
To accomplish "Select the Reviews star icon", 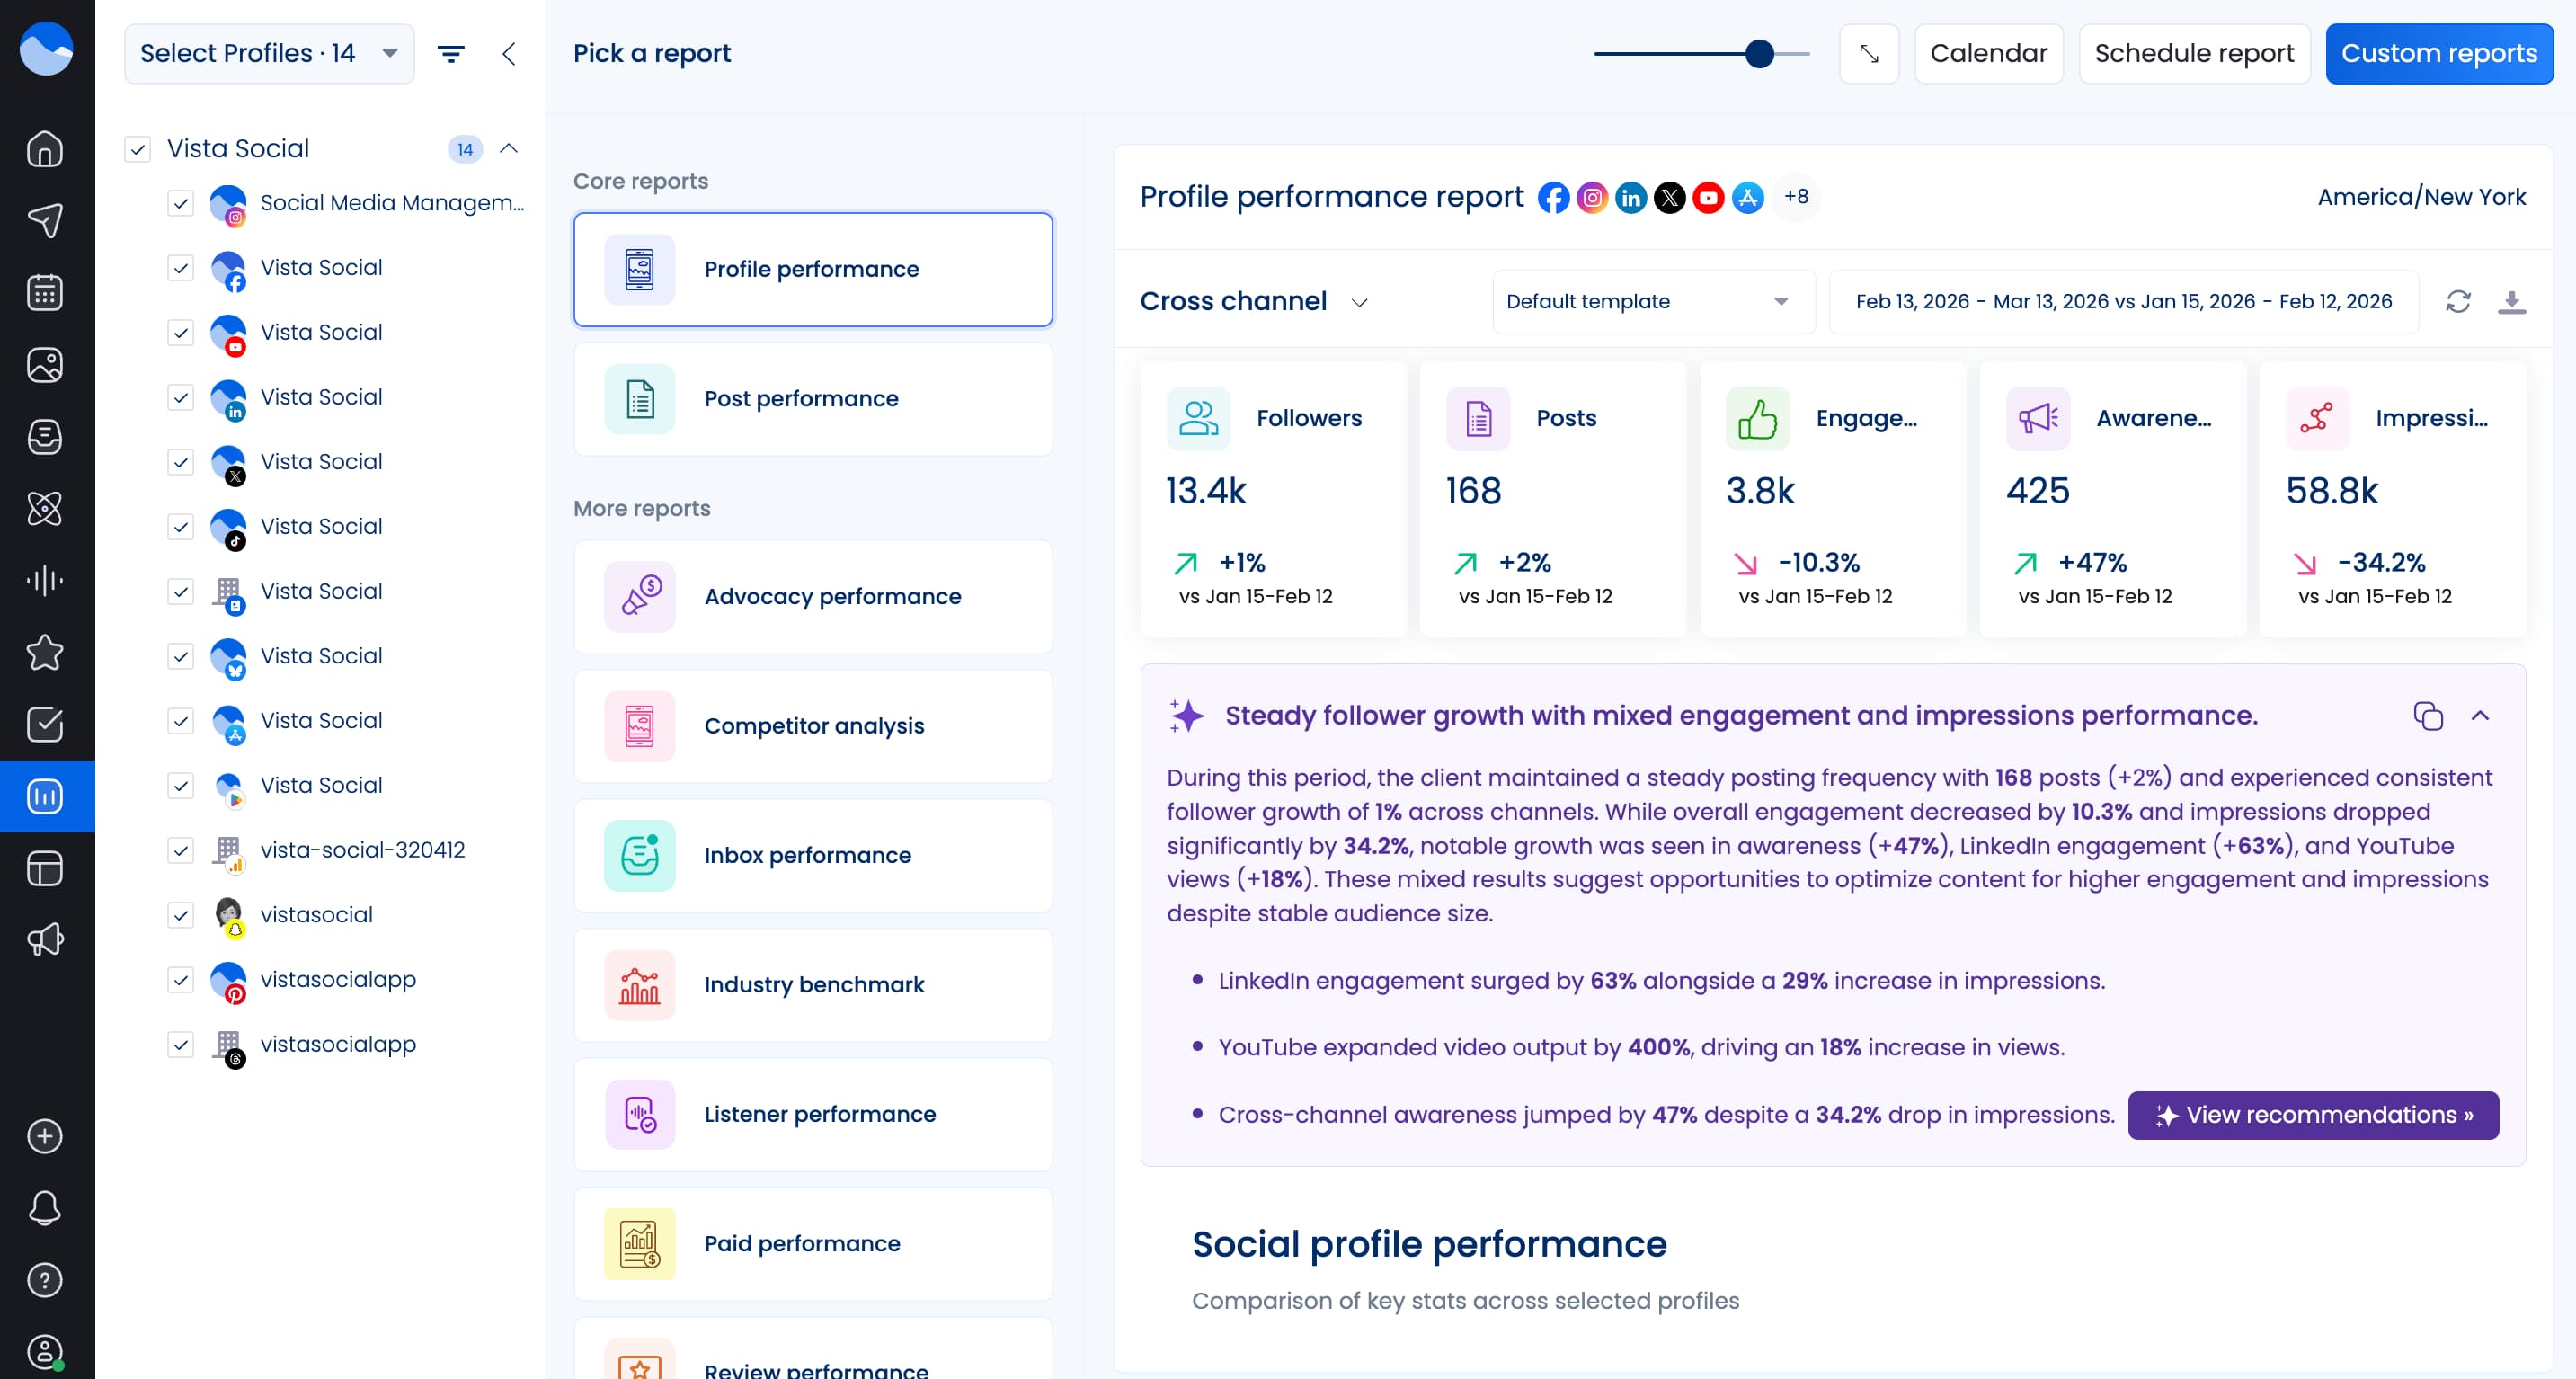I will point(45,652).
